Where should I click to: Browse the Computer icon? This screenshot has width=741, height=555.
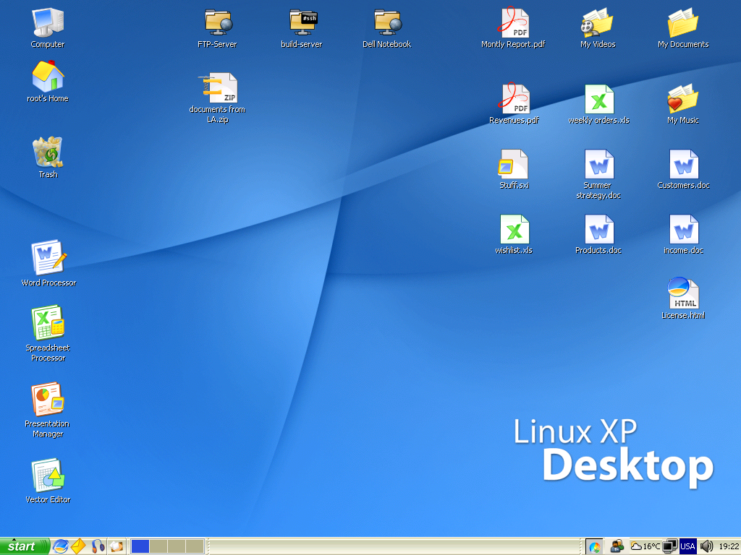pyautogui.click(x=47, y=22)
